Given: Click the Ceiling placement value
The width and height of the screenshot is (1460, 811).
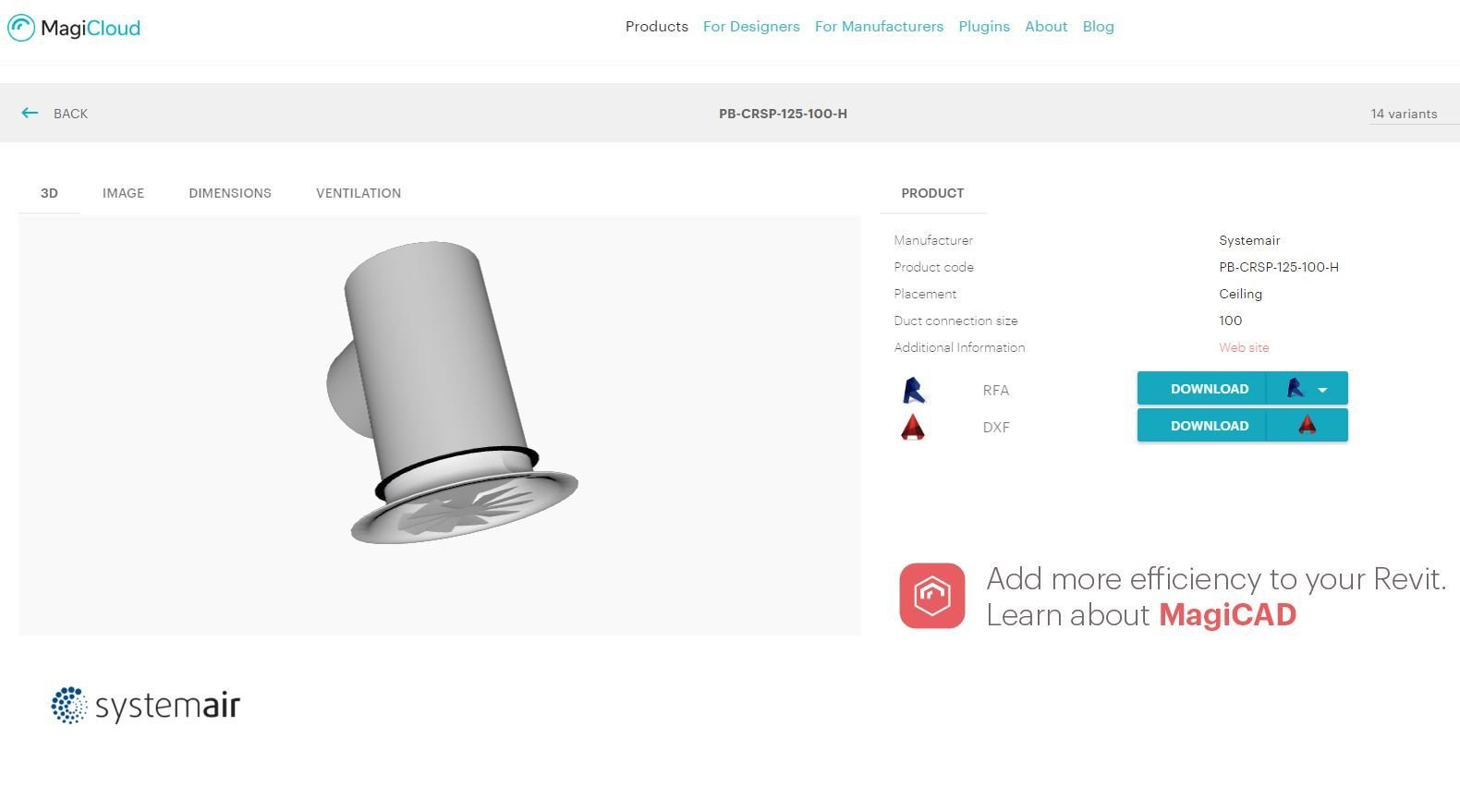Looking at the screenshot, I should [x=1240, y=294].
